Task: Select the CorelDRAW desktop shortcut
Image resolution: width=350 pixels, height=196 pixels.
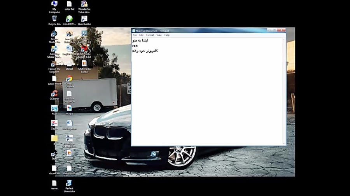Action: pos(69,20)
